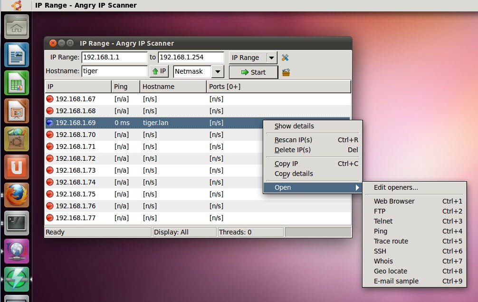
Task: Open Ubuntu Software Center from launcher
Action: coord(17,139)
